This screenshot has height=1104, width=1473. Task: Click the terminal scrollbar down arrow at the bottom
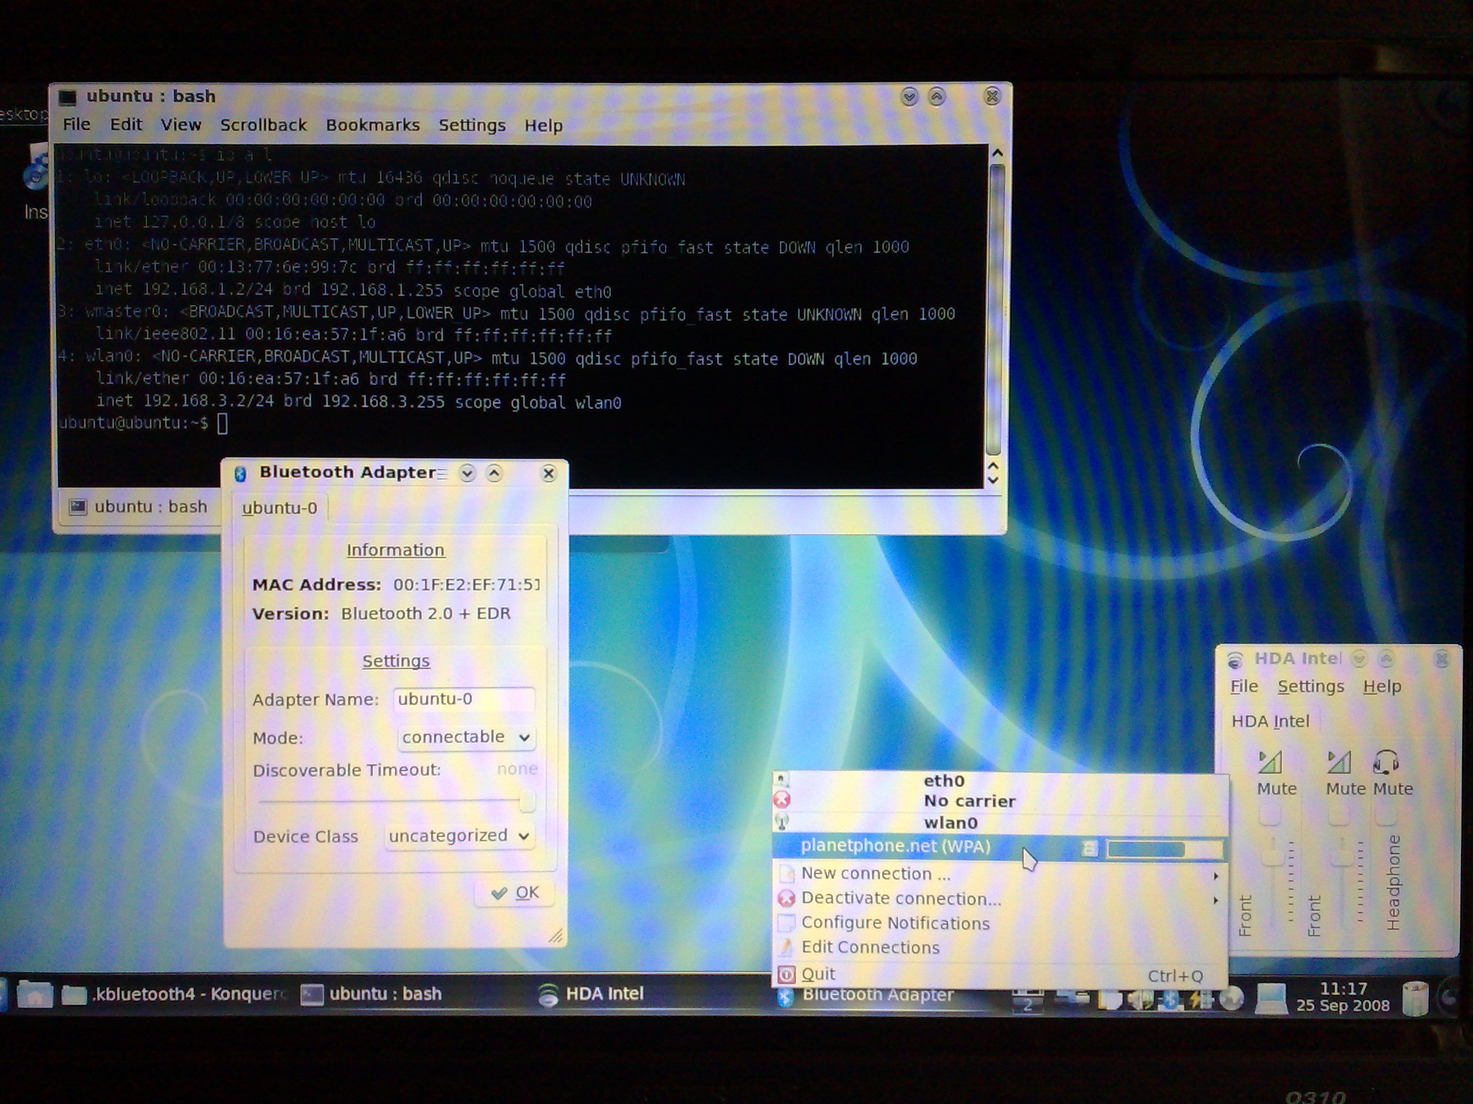tap(993, 480)
